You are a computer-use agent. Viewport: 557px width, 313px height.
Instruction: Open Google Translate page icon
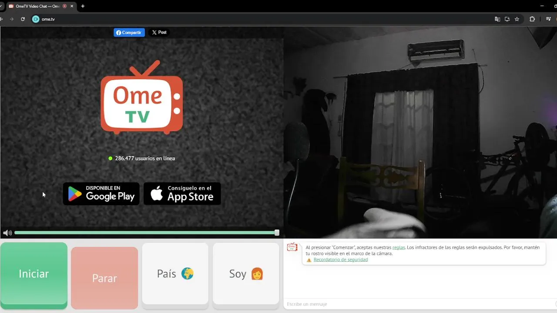[497, 19]
